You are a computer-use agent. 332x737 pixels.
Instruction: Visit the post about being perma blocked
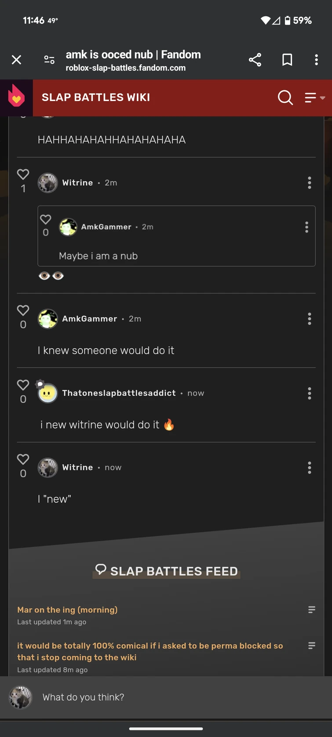click(150, 651)
